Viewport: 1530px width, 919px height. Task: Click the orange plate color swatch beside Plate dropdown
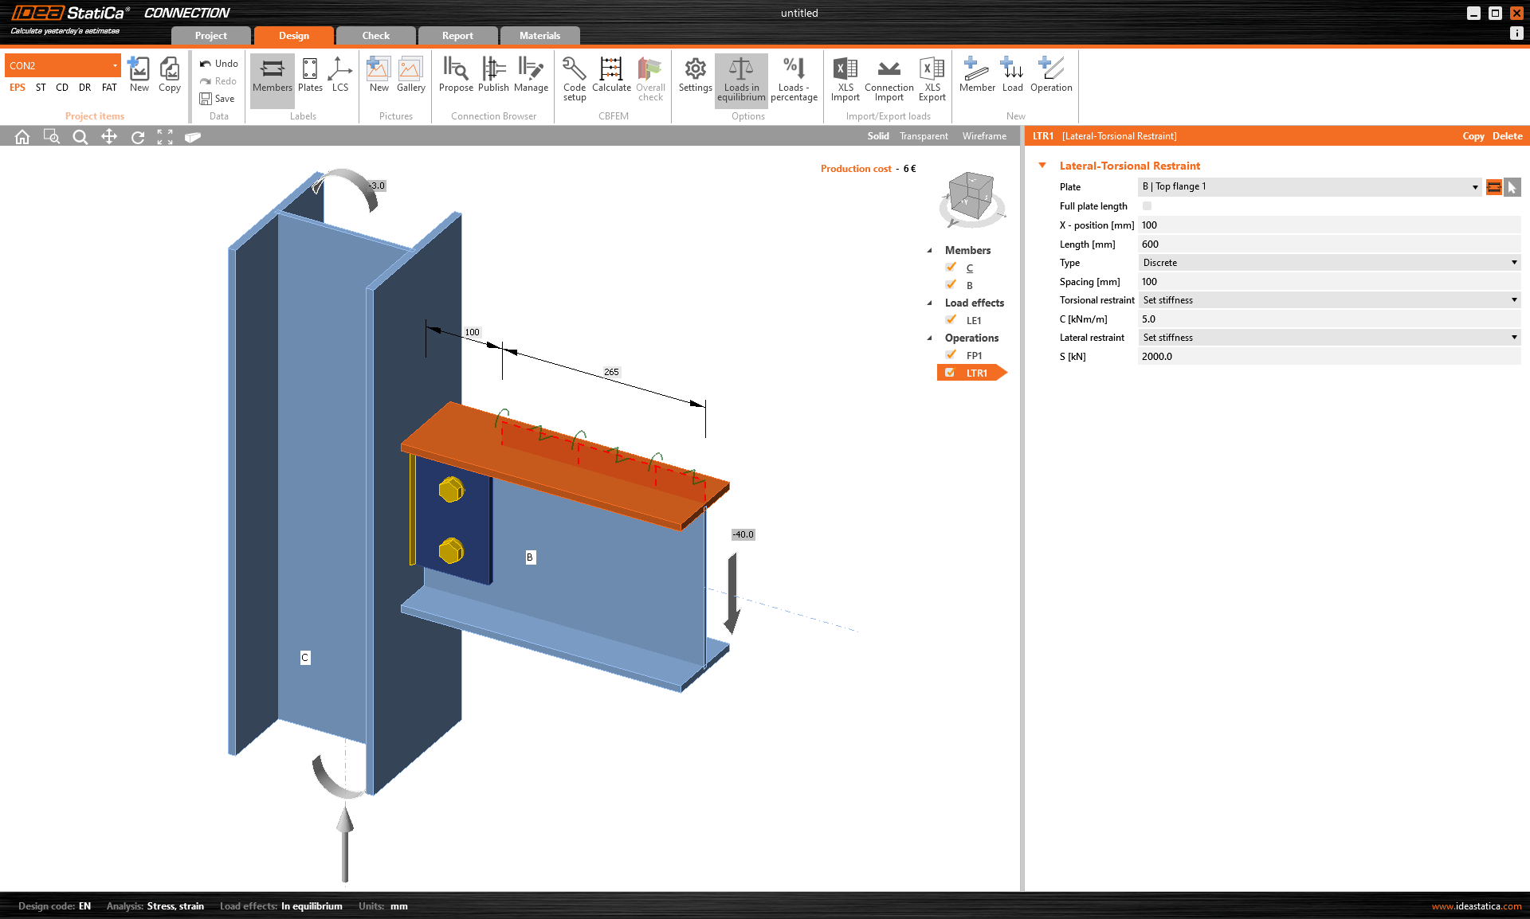click(1493, 186)
